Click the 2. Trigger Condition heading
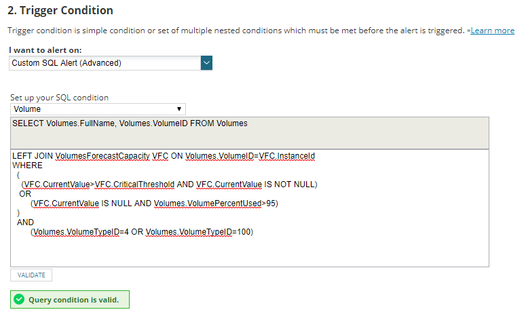 [x=60, y=10]
